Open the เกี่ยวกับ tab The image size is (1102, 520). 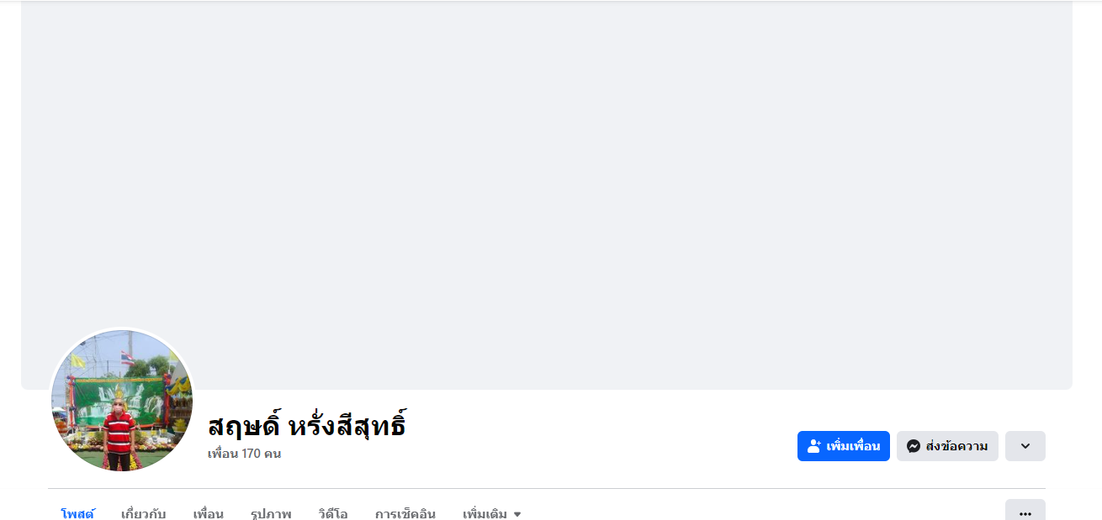click(x=143, y=512)
